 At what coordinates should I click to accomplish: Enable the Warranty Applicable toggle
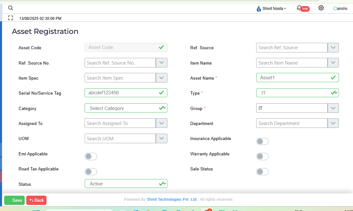click(262, 157)
